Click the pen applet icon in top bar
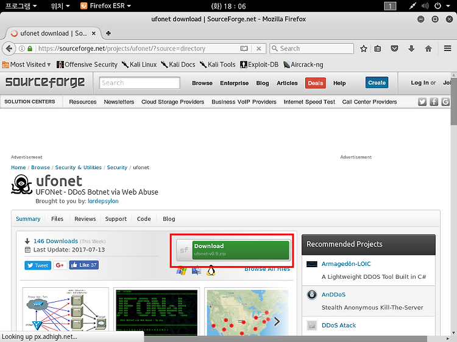The width and height of the screenshot is (457, 342). [x=413, y=6]
